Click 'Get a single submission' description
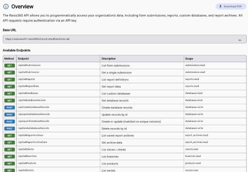248x172 pixels. [117, 73]
